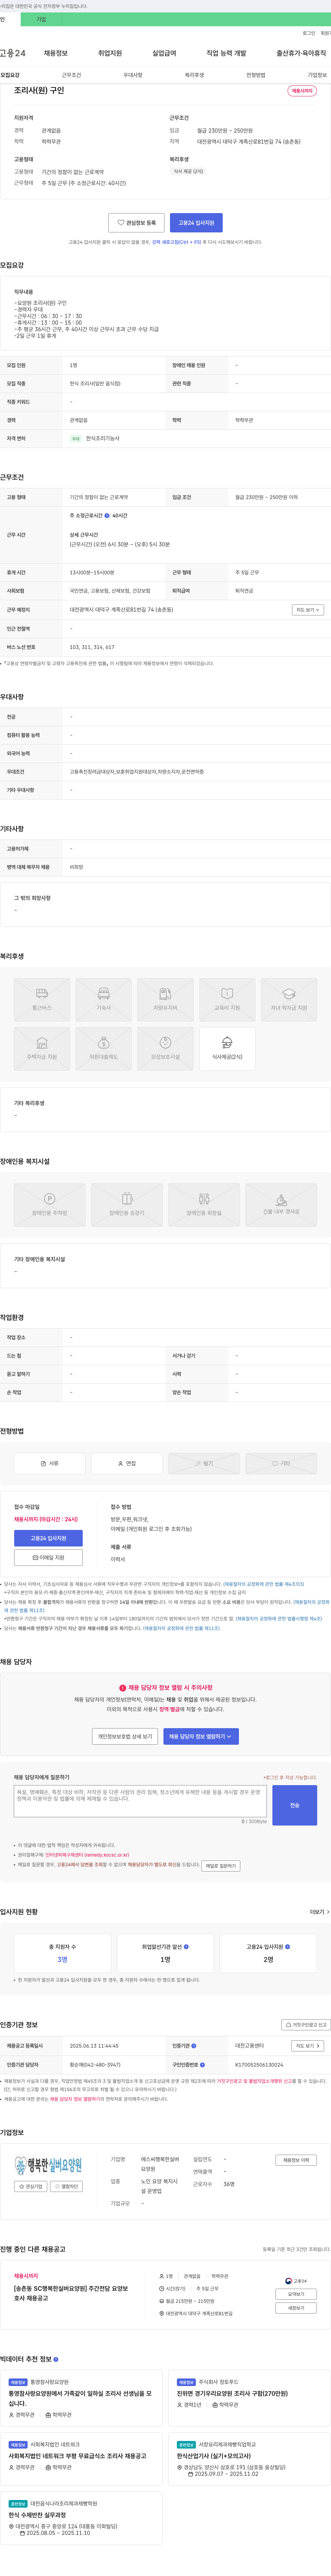The image size is (331, 2576).
Task: Click the 자녀 학자금 지원 icon
Action: pyautogui.click(x=289, y=1000)
